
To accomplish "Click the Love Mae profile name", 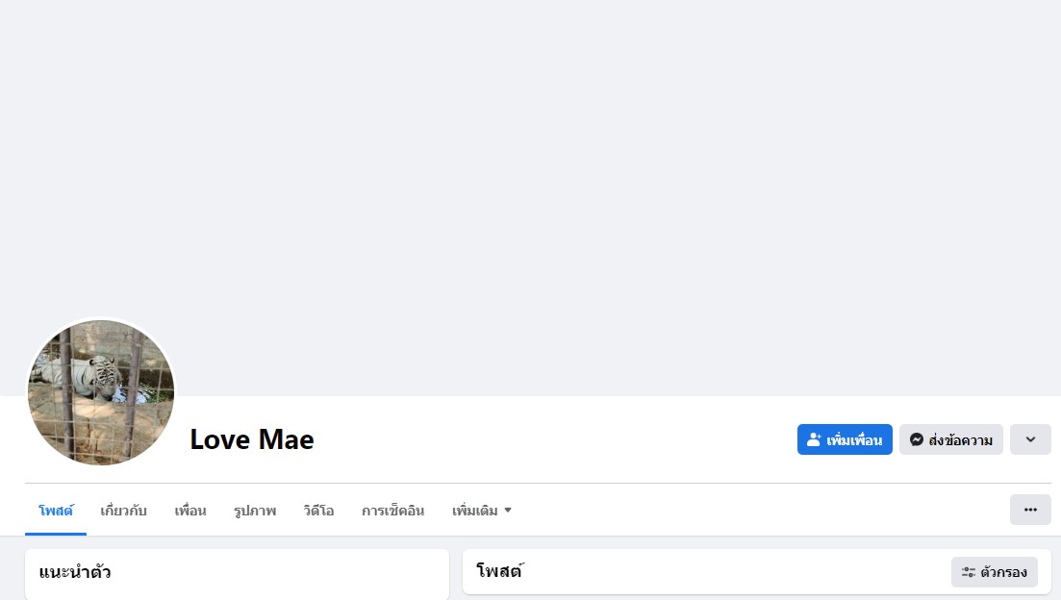I will (x=252, y=439).
